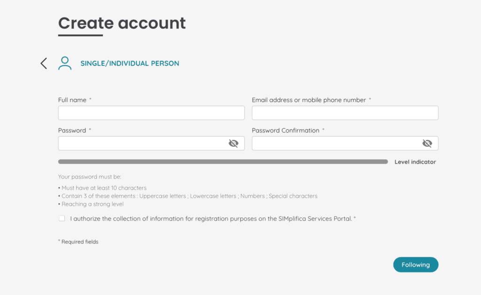Click the Password label above the field

[x=72, y=131]
